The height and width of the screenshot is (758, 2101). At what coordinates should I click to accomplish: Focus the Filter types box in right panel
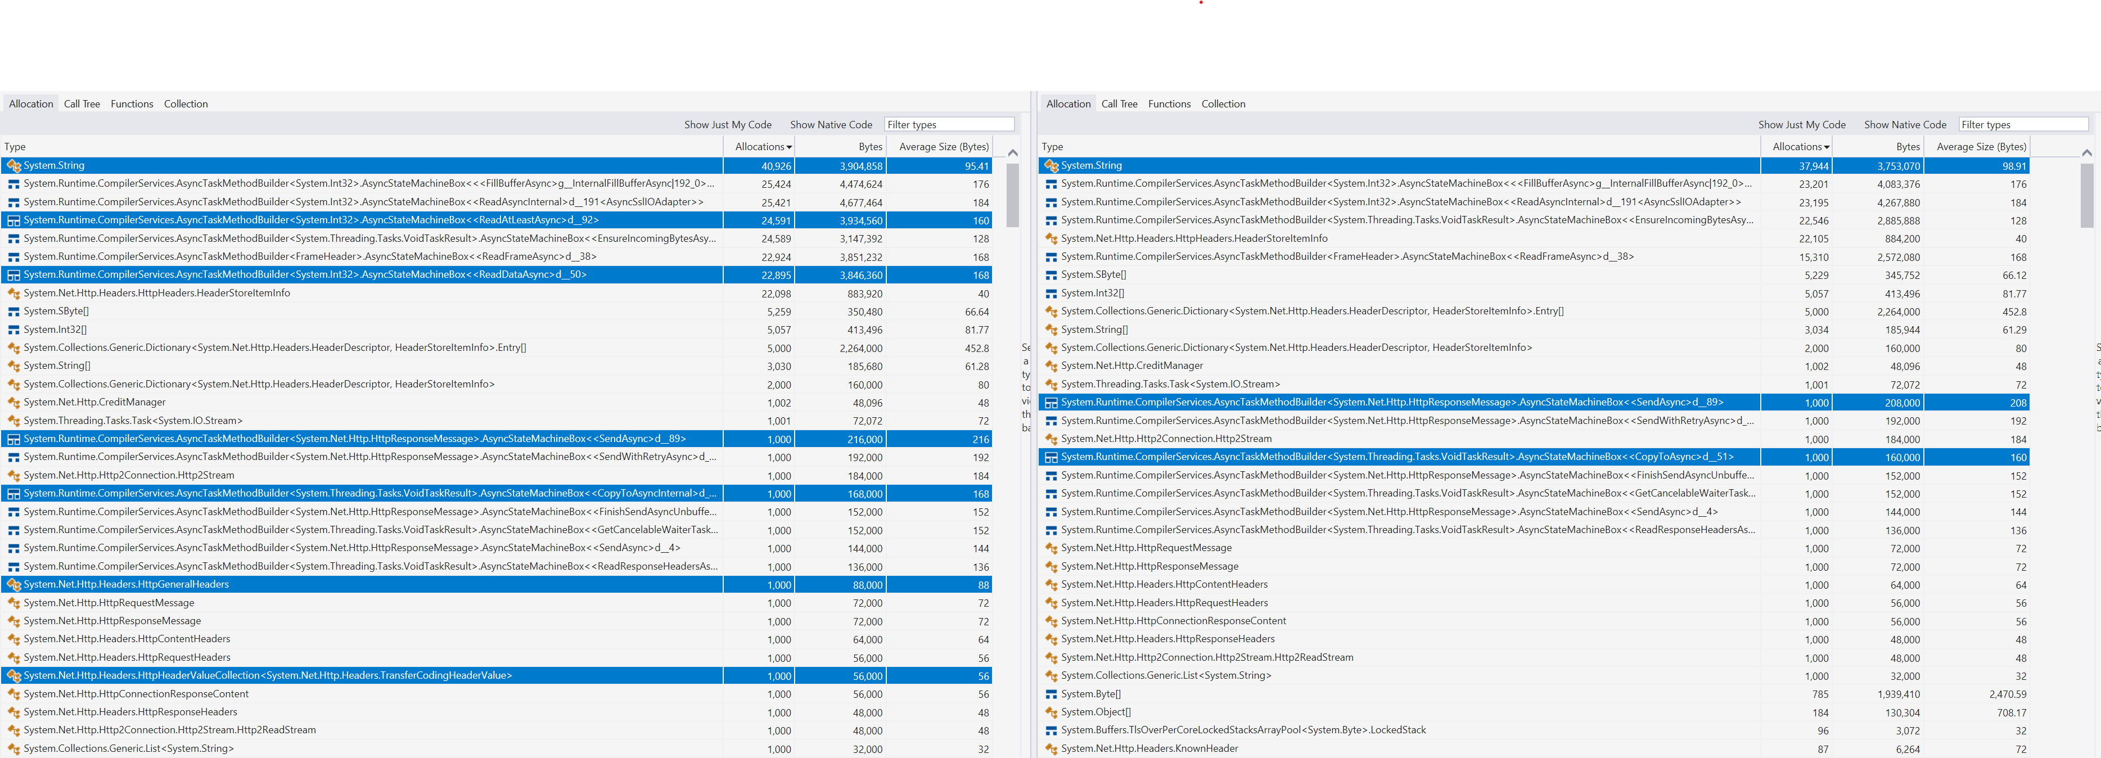coord(2023,125)
